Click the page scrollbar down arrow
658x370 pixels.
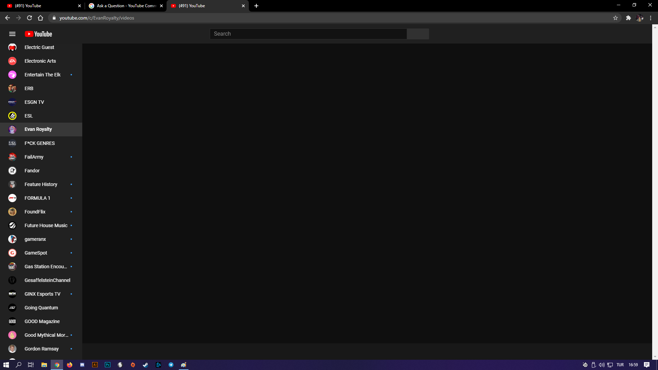(655, 357)
